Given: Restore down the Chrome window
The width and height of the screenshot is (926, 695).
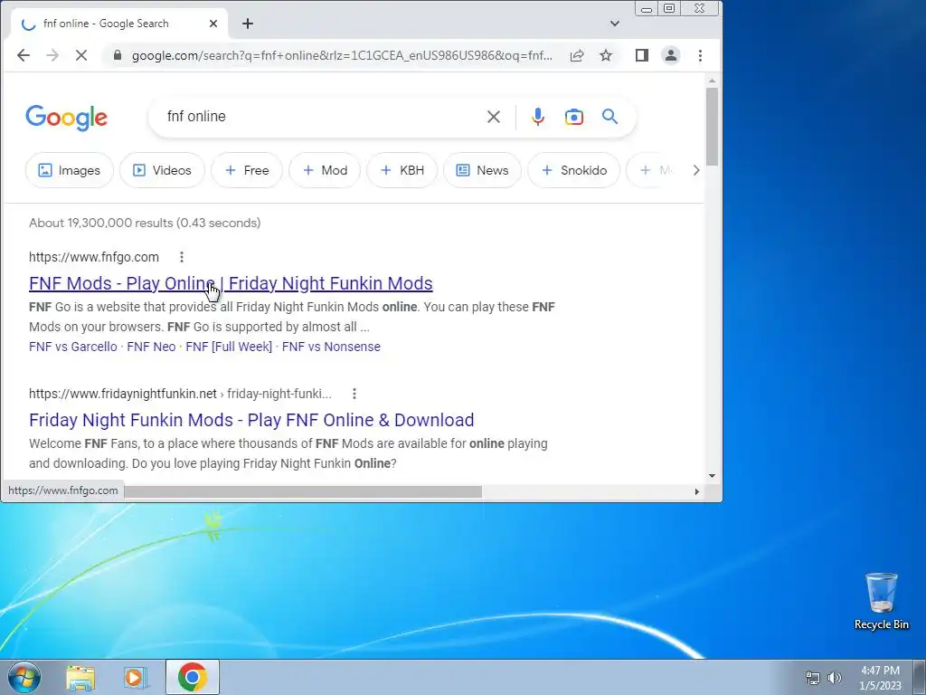Looking at the screenshot, I should (669, 8).
